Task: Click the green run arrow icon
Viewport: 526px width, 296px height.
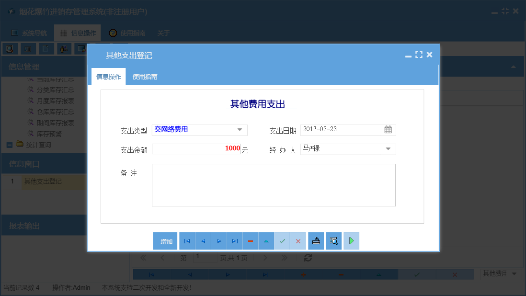Action: tap(351, 241)
